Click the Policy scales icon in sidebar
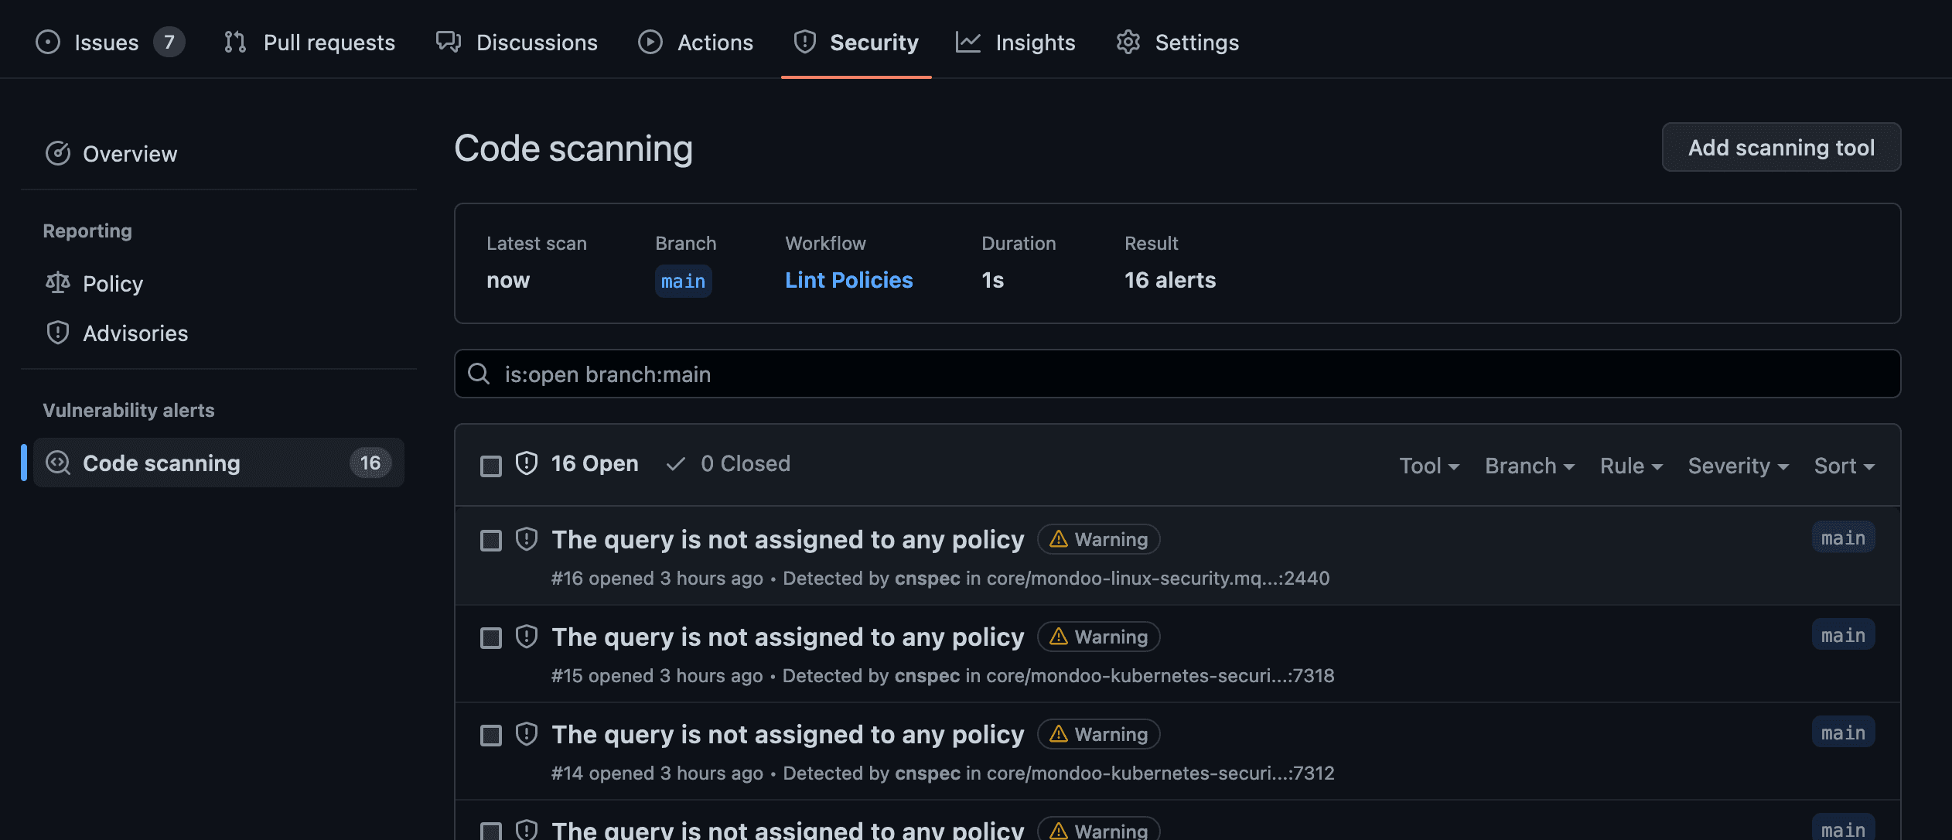The width and height of the screenshot is (1952, 840). [x=58, y=283]
